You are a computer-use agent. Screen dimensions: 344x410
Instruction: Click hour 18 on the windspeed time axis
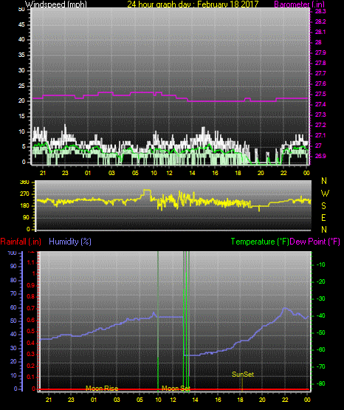238,173
